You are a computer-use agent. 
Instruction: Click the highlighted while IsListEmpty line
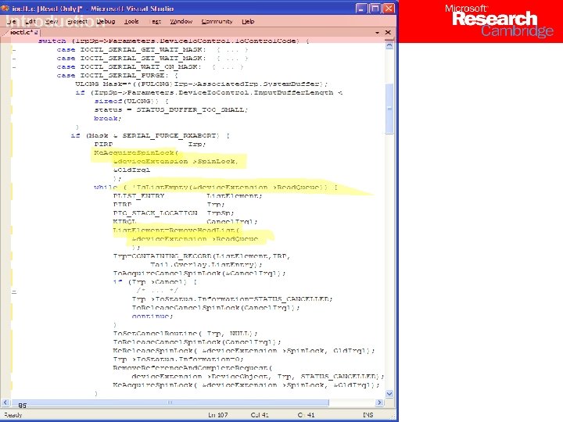pyautogui.click(x=216, y=188)
